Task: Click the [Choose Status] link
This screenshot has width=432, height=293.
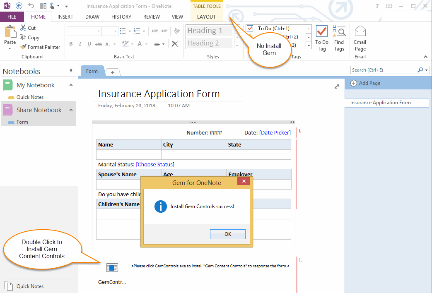Action: pyautogui.click(x=155, y=164)
